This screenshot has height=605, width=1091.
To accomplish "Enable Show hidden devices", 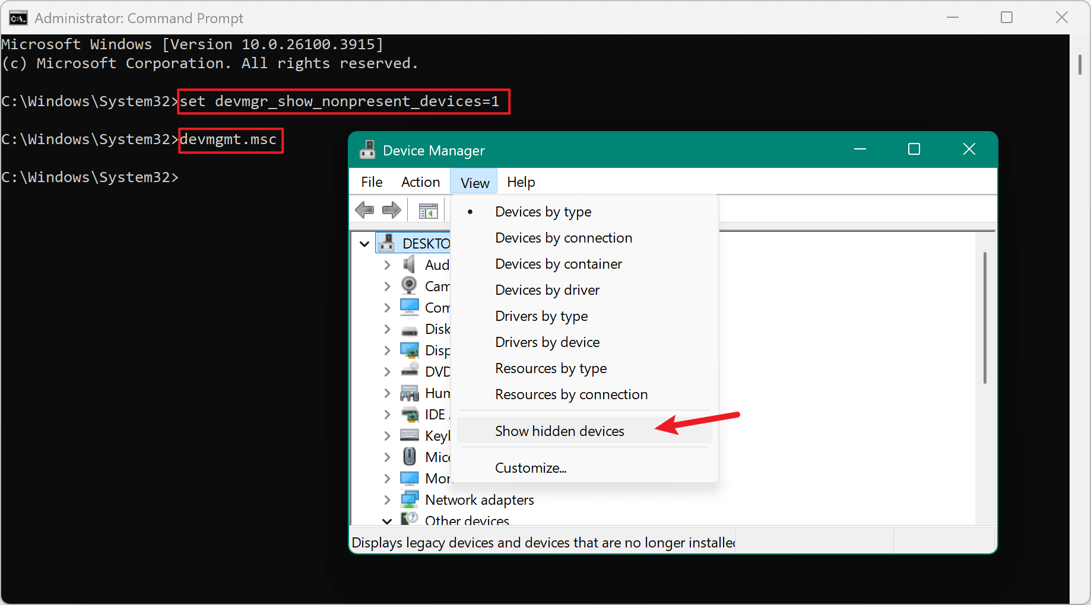I will click(559, 431).
